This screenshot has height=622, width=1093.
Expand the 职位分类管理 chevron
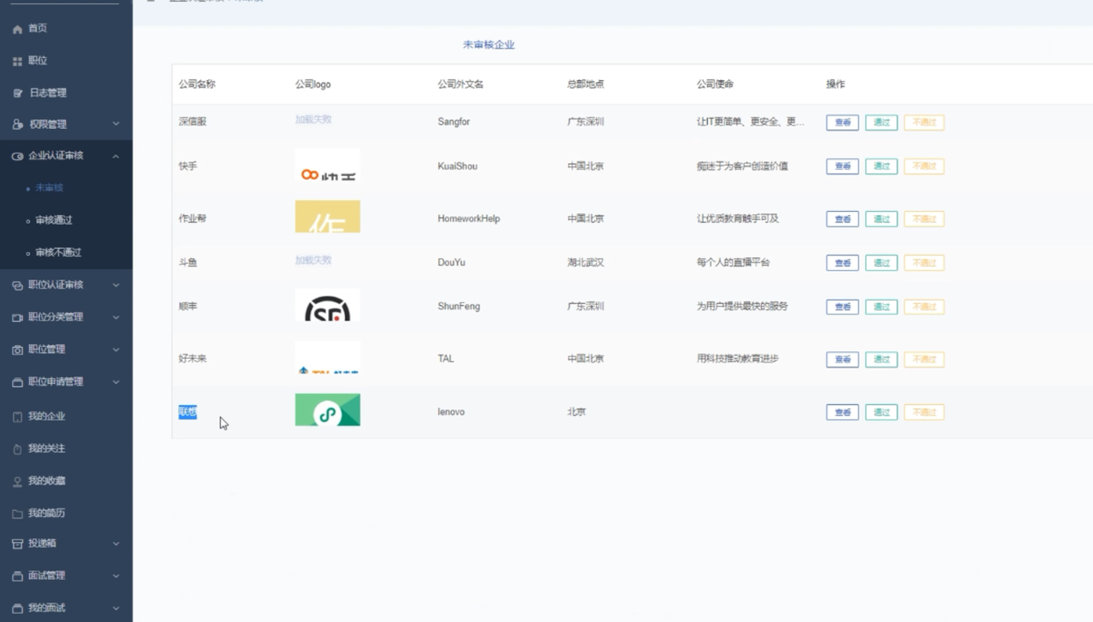pyautogui.click(x=116, y=318)
